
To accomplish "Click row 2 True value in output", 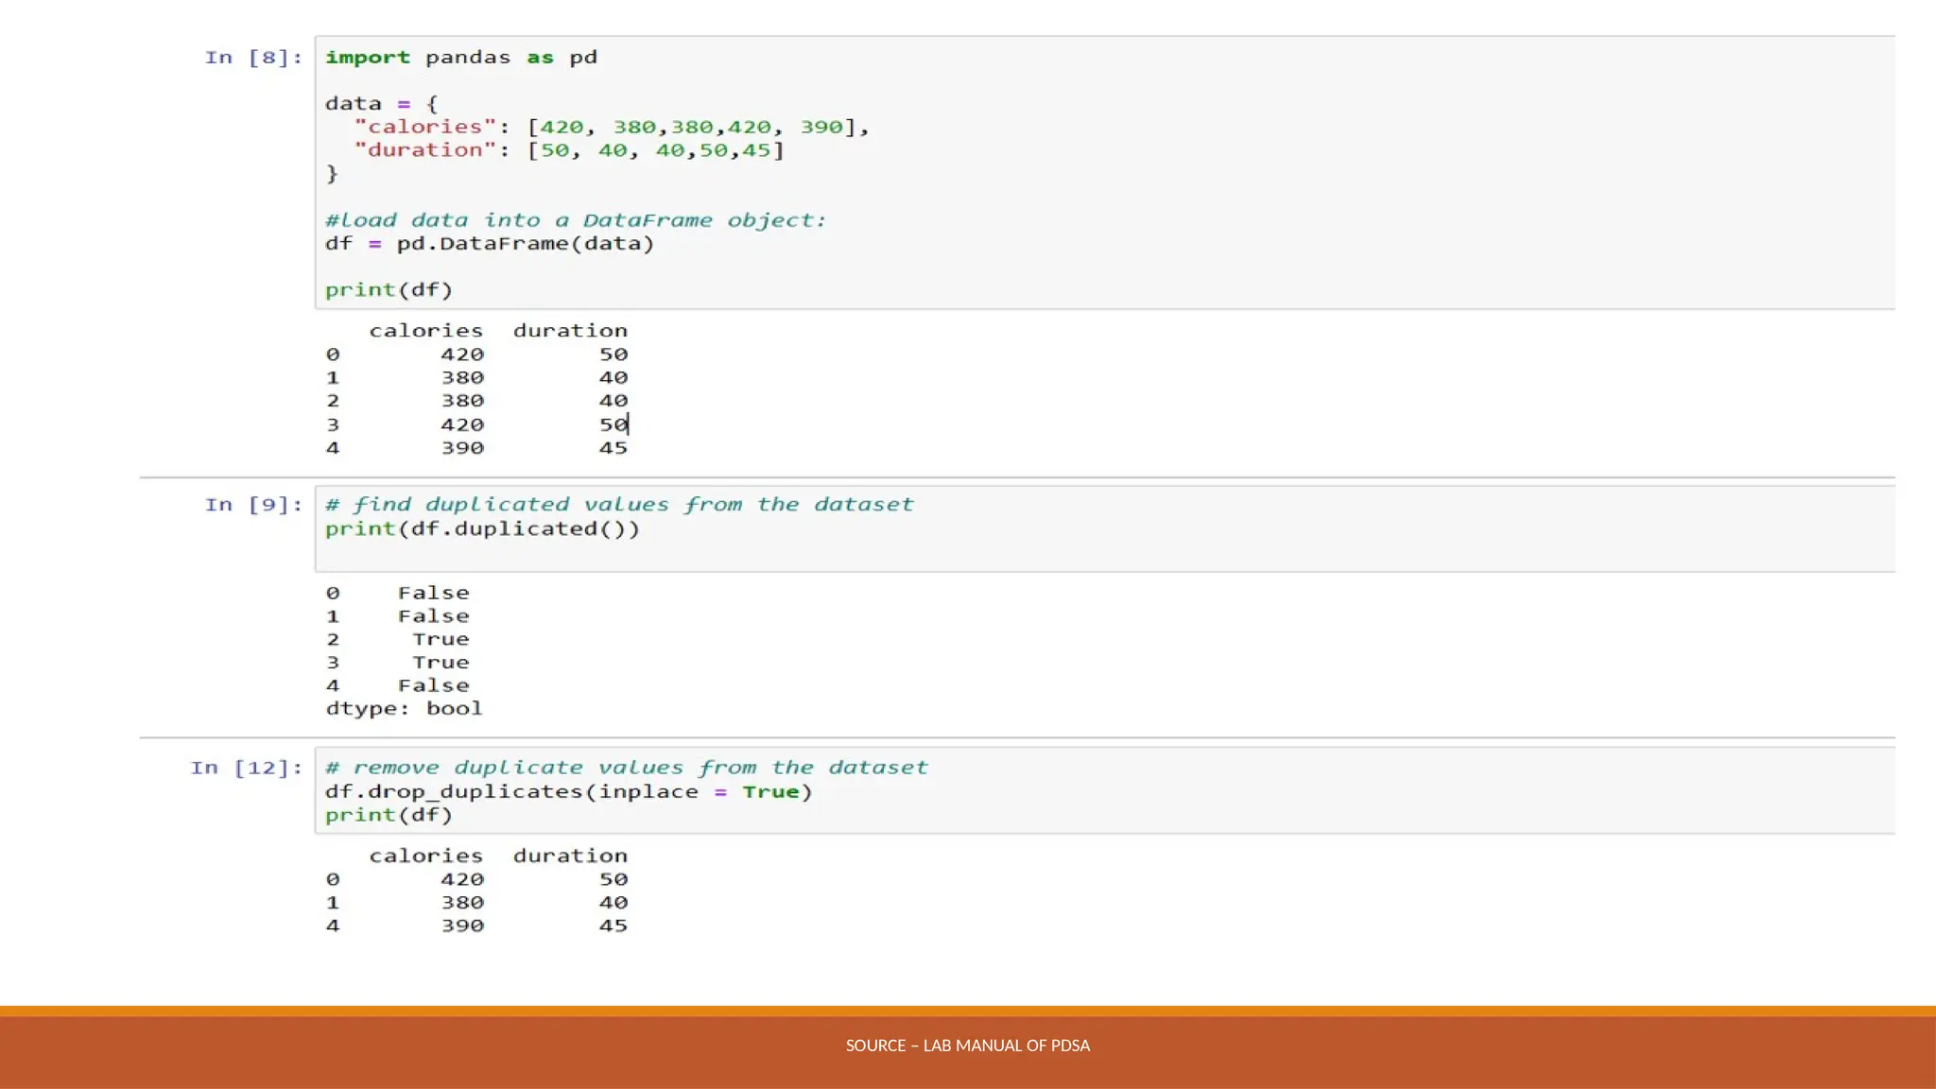I will [441, 640].
